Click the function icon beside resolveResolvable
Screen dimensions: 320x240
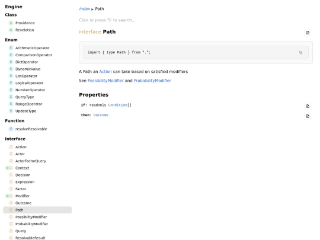pyautogui.click(x=11, y=129)
